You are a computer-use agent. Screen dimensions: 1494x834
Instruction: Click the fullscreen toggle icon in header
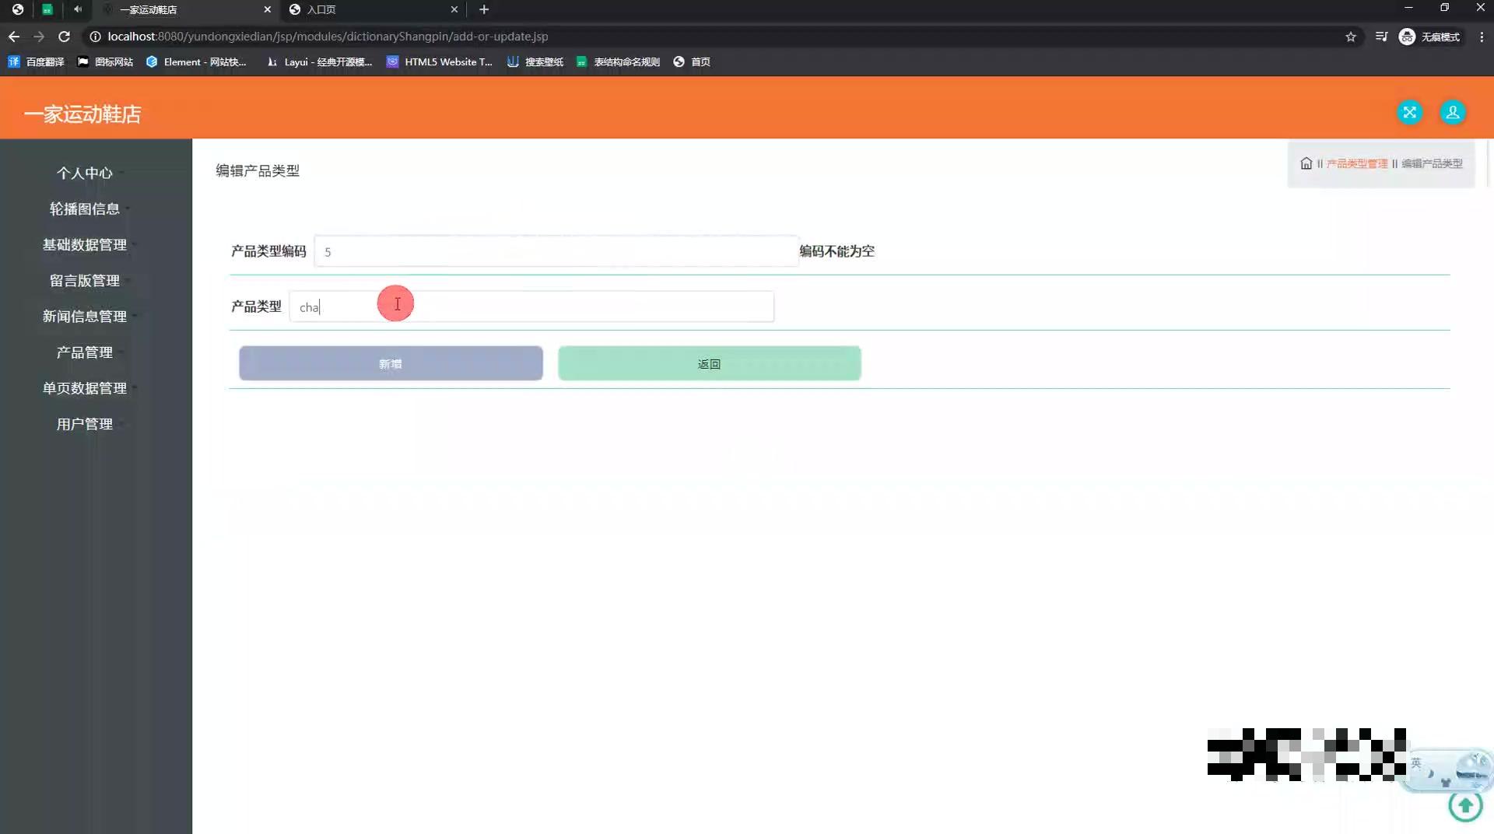1409,113
